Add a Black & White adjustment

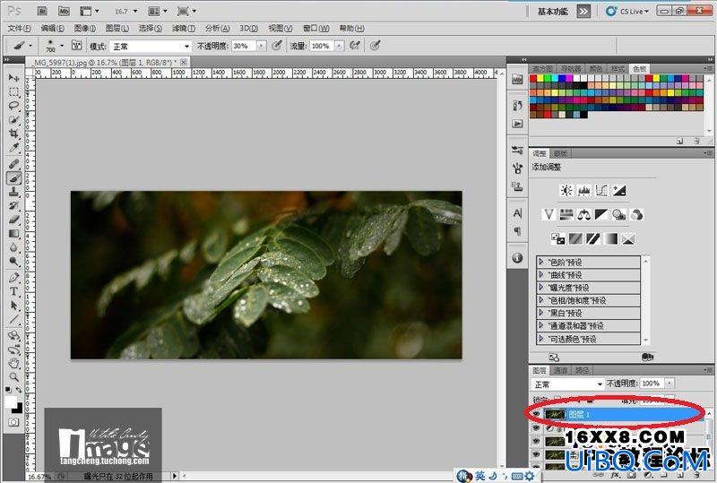(601, 214)
